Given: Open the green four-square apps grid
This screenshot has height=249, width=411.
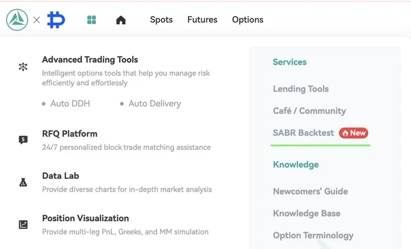Looking at the screenshot, I should point(91,20).
